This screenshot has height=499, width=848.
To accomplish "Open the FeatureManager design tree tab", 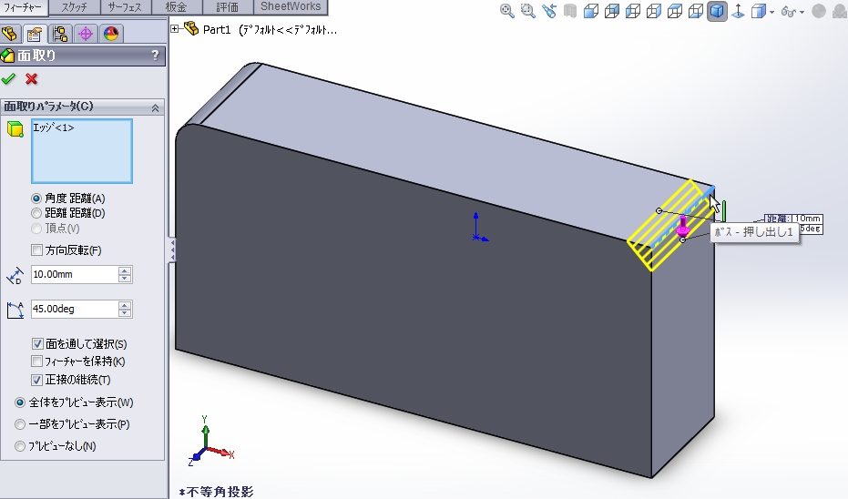I will pos(11,35).
